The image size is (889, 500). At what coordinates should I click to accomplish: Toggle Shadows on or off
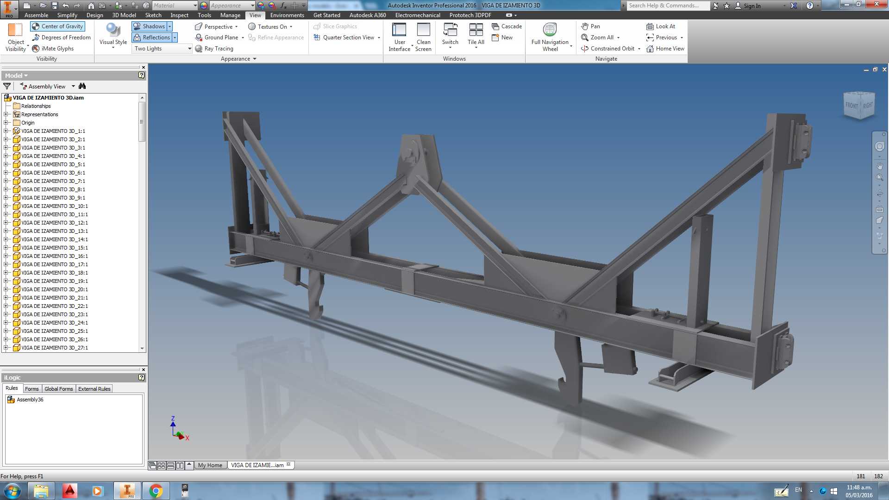click(149, 26)
